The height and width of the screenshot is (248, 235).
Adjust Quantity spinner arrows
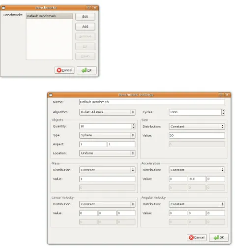(x=133, y=126)
